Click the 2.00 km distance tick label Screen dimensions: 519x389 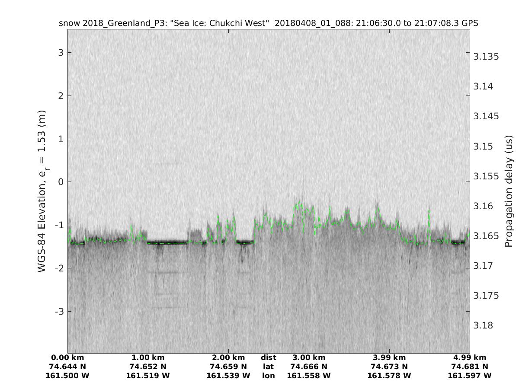click(x=228, y=357)
